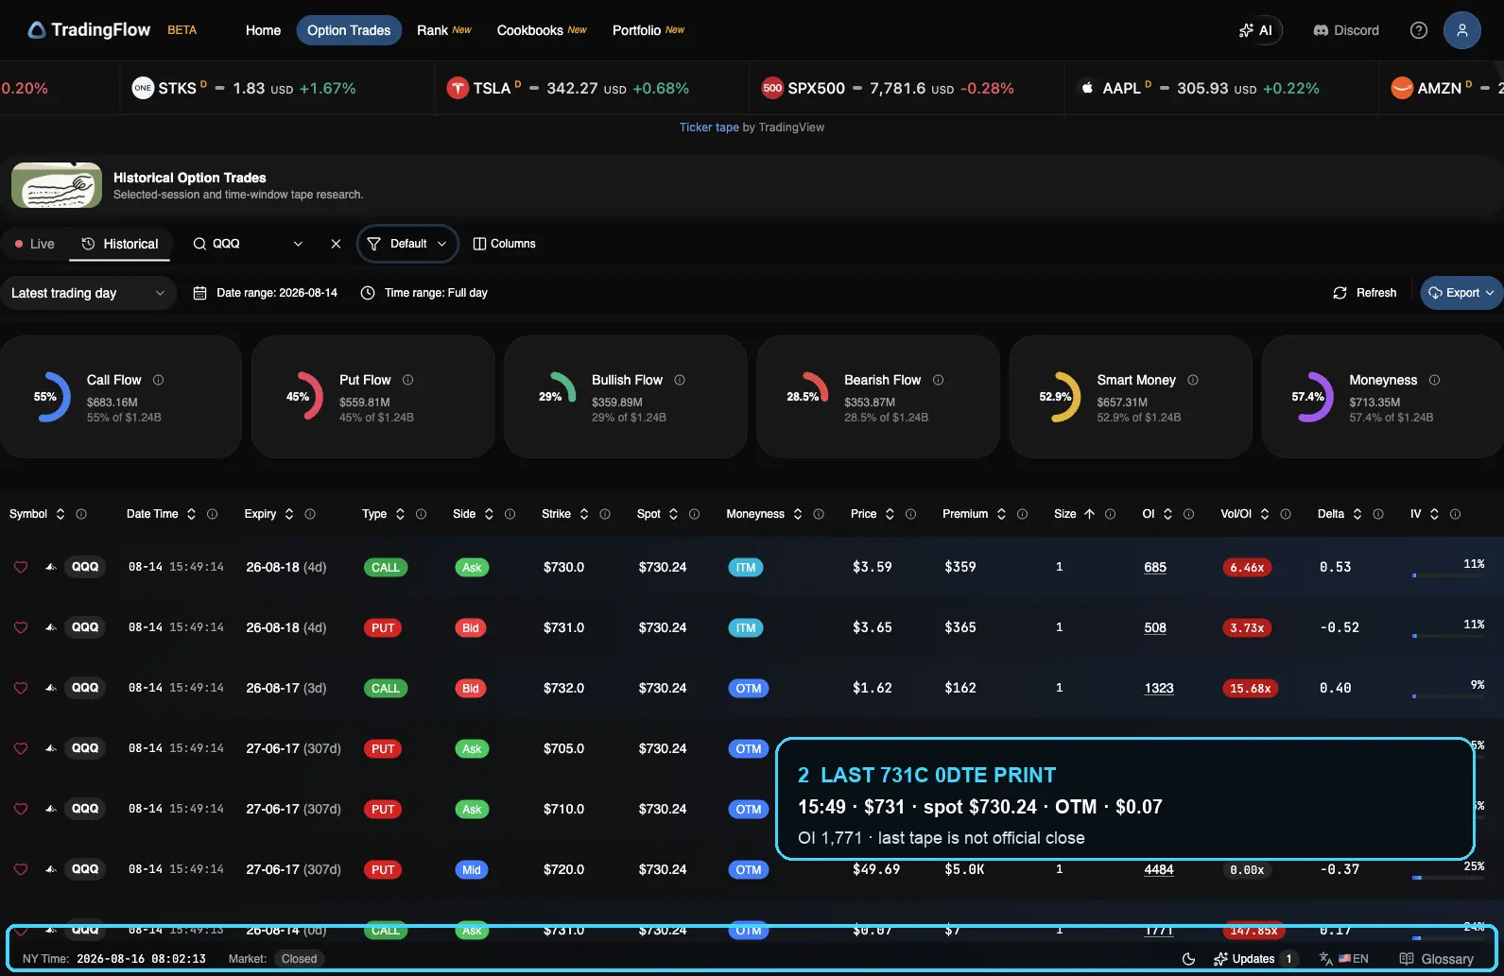Favorite the $720.0 PUT trade row
The image size is (1504, 976).
click(x=21, y=869)
